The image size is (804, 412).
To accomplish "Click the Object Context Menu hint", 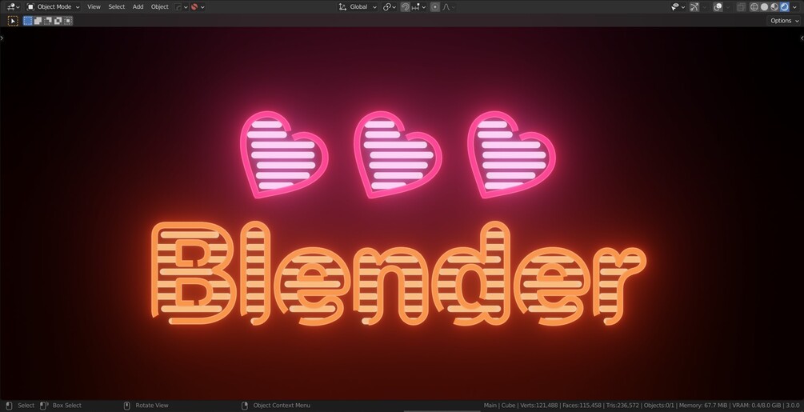I will (282, 406).
